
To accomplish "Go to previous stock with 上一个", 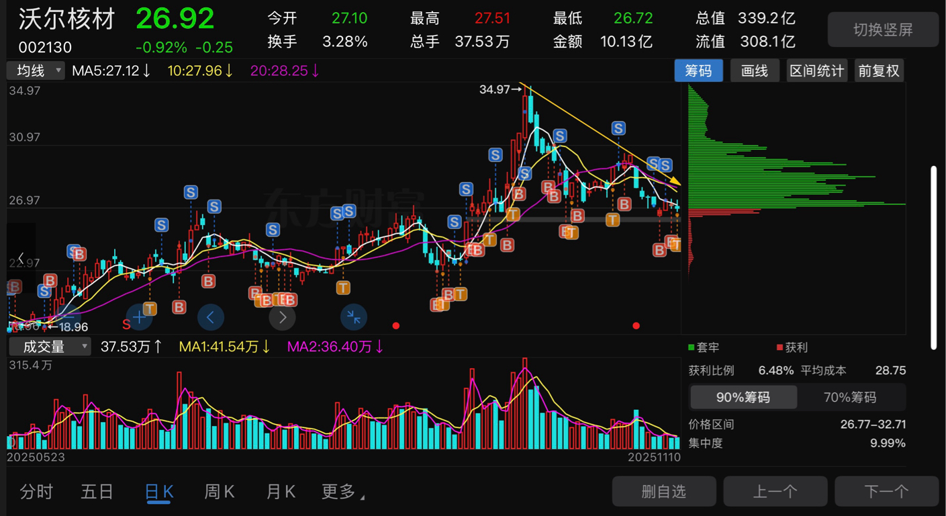I will tap(775, 492).
